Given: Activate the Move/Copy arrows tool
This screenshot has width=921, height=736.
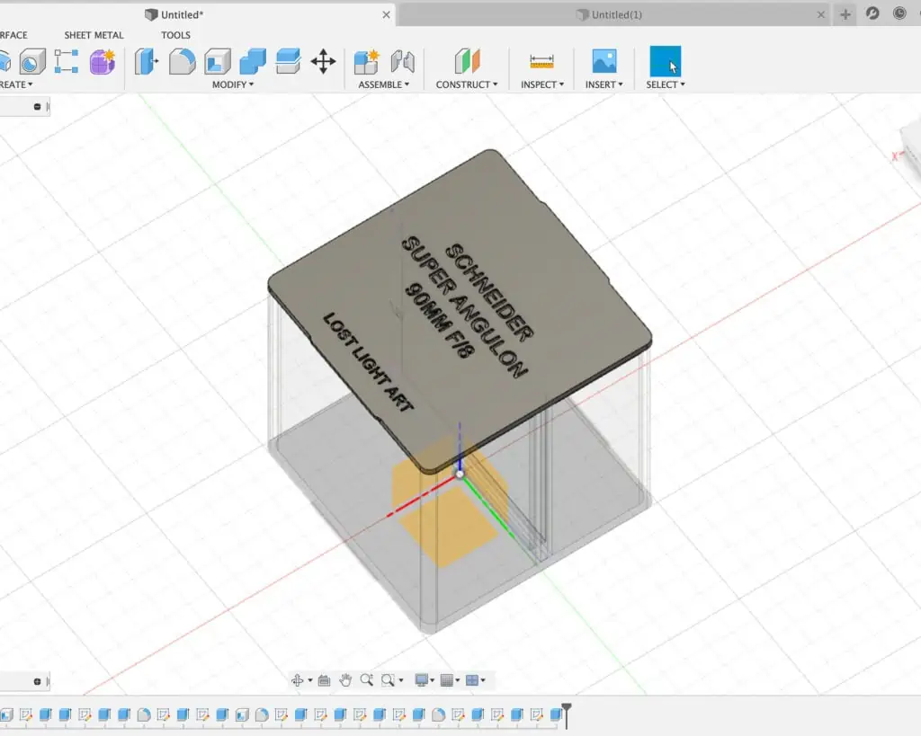Looking at the screenshot, I should (323, 61).
